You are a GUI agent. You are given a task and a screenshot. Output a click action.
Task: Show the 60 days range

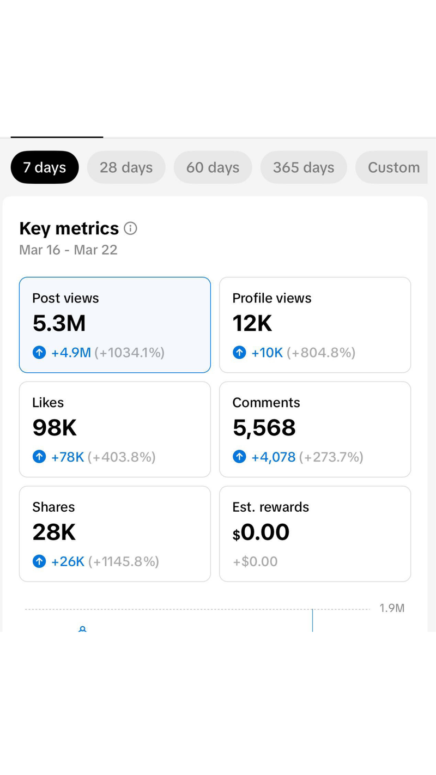tap(213, 167)
